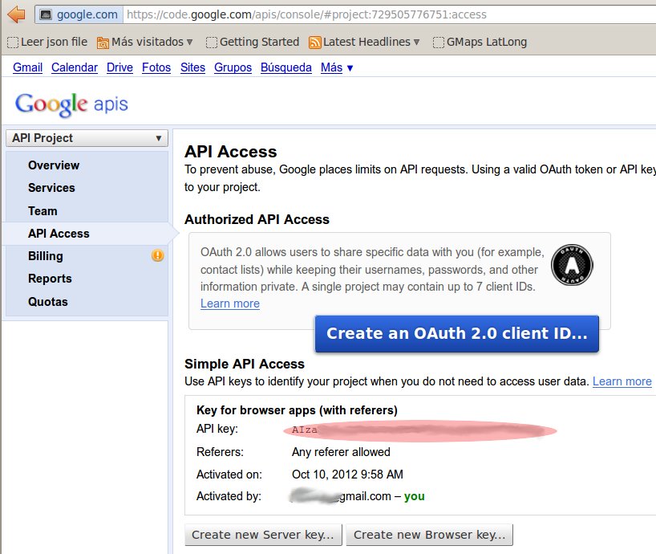Click the redacted API key value
Image resolution: width=656 pixels, height=554 pixels.
420,430
